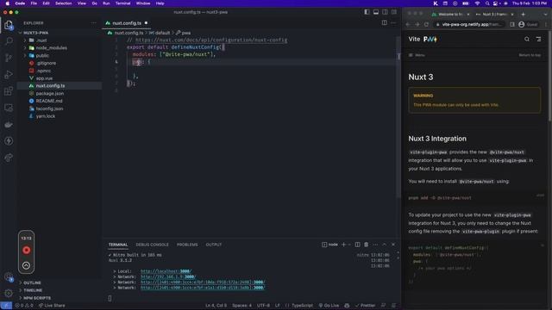Expand the public folder
This screenshot has height=310, width=552.
[x=42, y=55]
